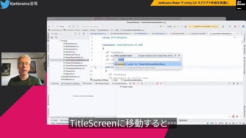Screen dimensions: 246x138
Task: Open TowerSpawnButton.cs file
Action: [x=74, y=68]
